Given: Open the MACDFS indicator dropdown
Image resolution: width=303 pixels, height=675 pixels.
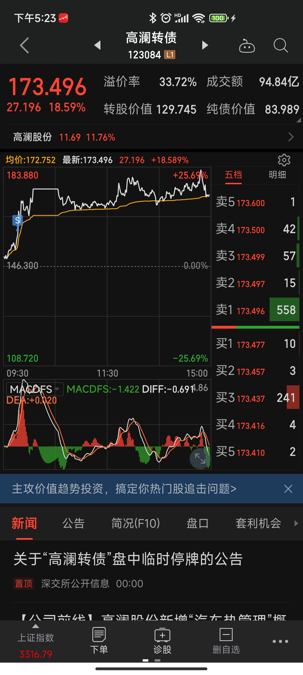Looking at the screenshot, I should (x=35, y=389).
